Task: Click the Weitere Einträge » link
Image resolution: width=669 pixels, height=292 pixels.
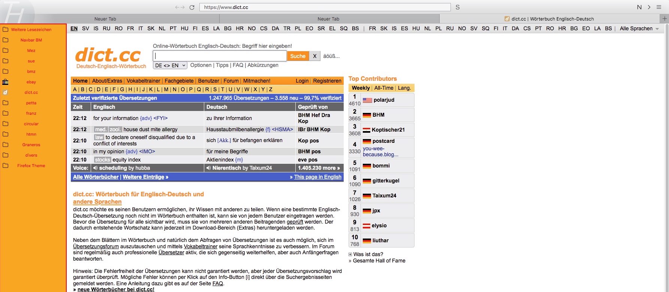Action: tap(145, 177)
